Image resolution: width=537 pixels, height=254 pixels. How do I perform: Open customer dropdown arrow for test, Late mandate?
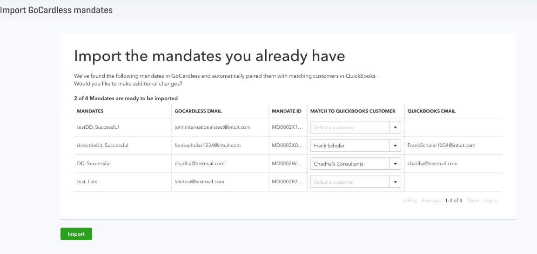coord(395,182)
